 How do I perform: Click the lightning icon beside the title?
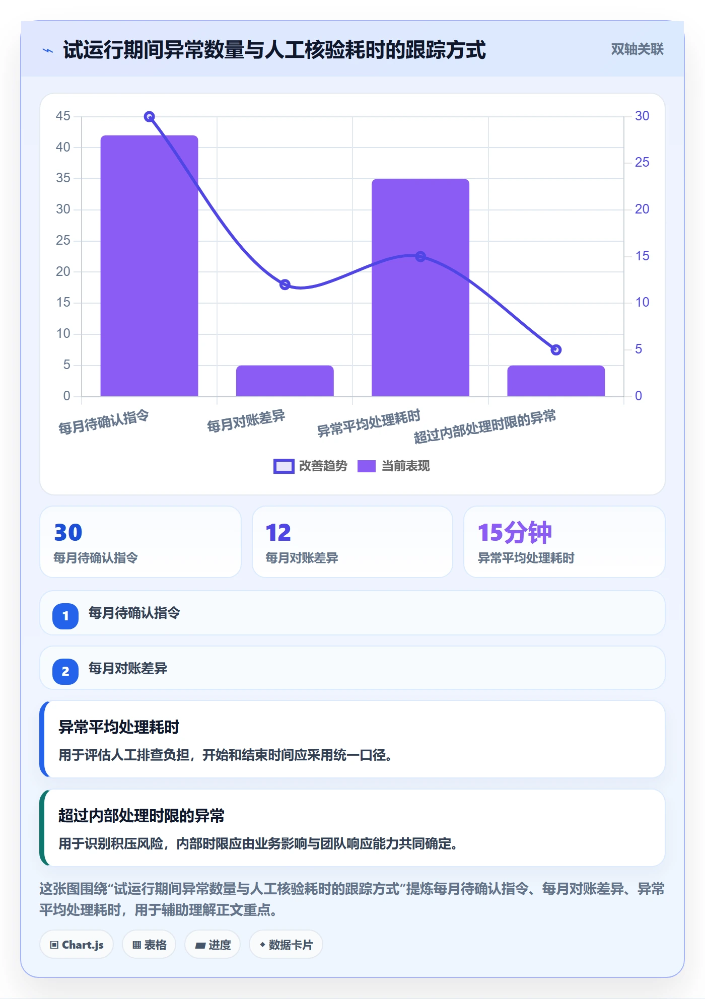click(48, 50)
